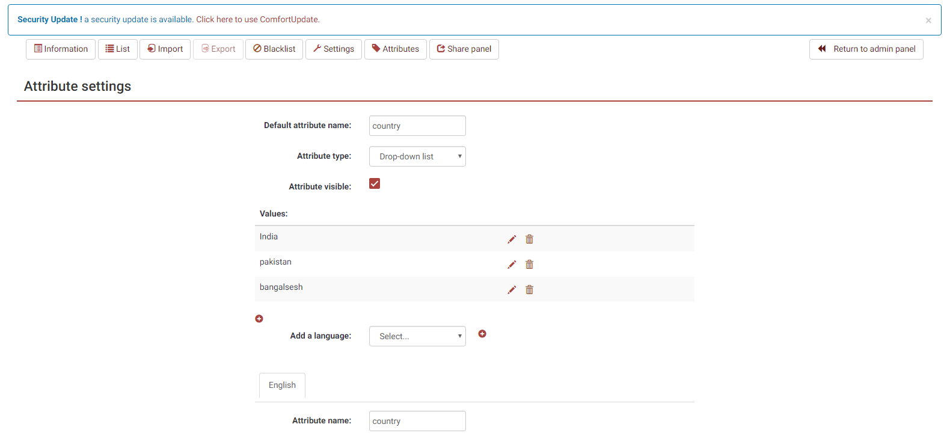This screenshot has width=944, height=439.
Task: Switch to the English language tab
Action: point(282,385)
